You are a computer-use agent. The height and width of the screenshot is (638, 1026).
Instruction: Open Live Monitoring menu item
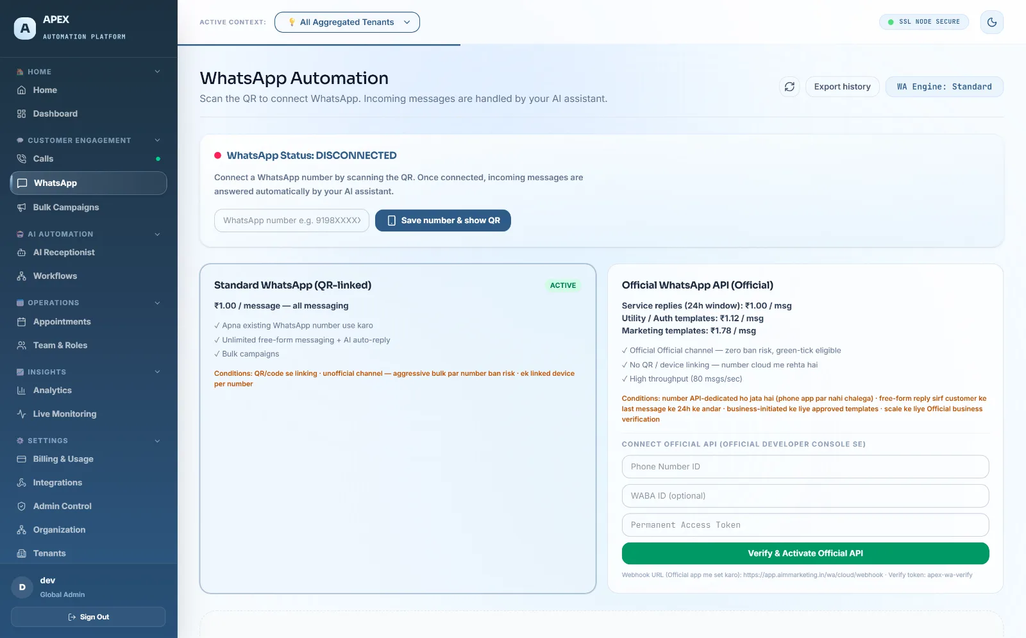click(88, 414)
